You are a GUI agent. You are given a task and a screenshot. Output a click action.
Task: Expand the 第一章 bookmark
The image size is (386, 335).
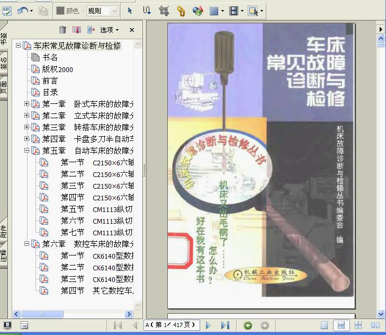point(26,104)
